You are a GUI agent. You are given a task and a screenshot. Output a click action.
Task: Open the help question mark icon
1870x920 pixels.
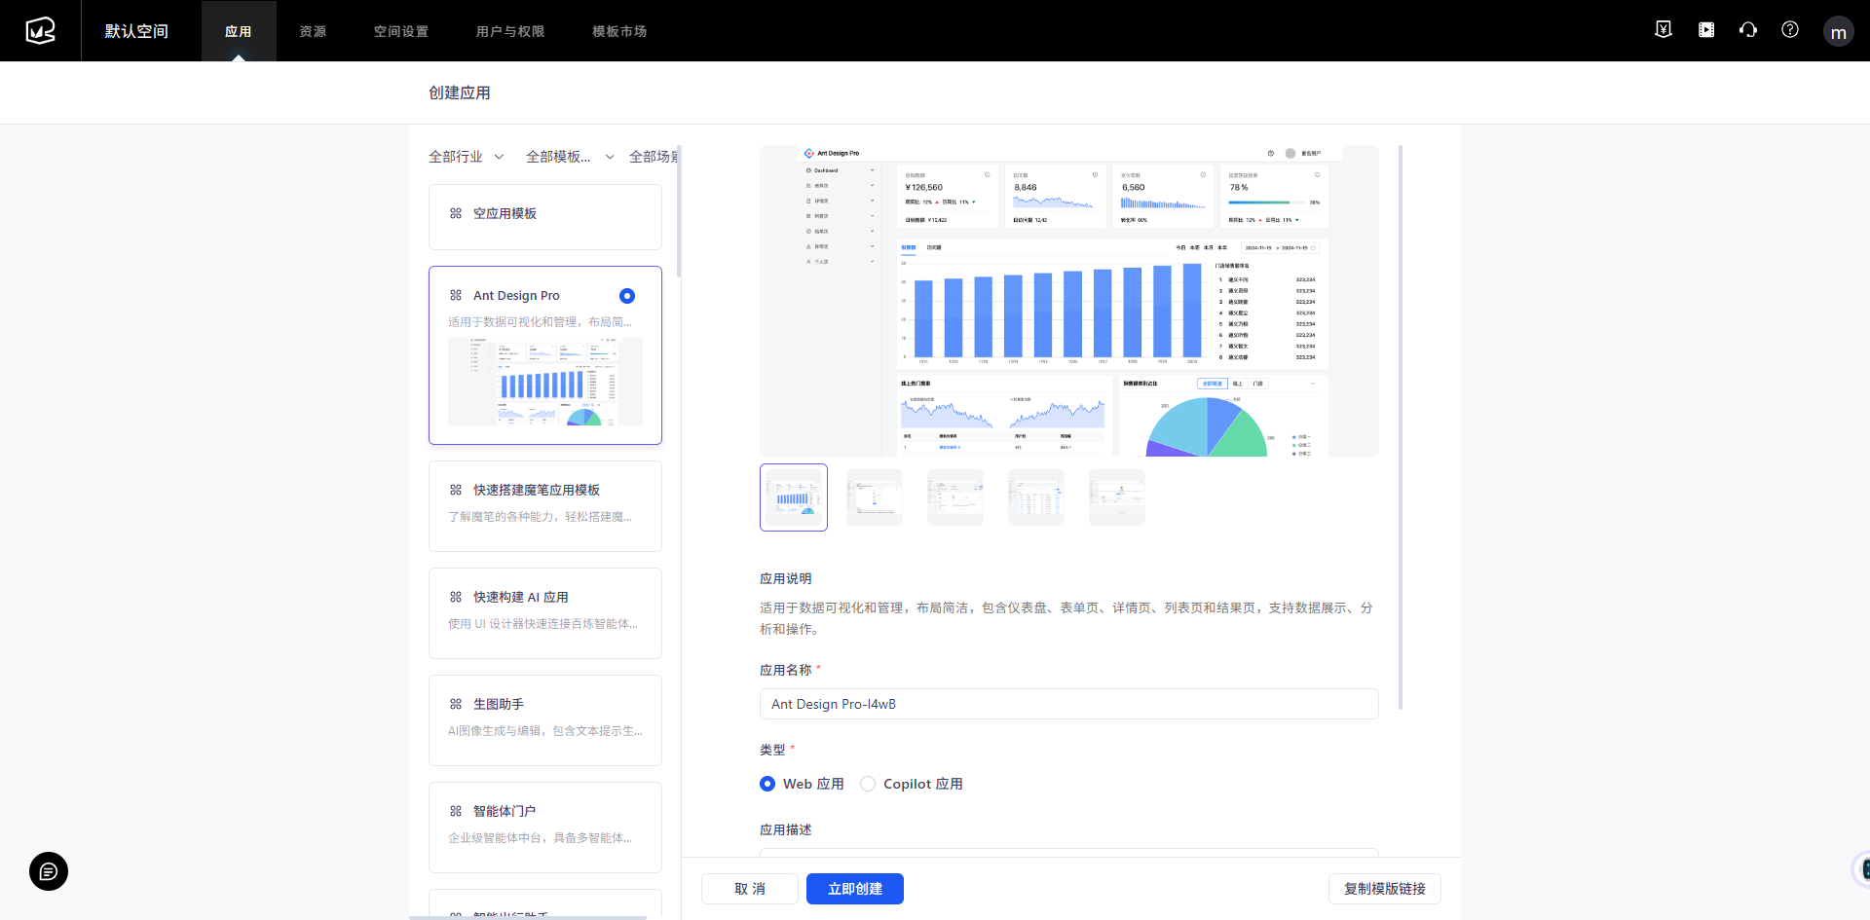1790,30
